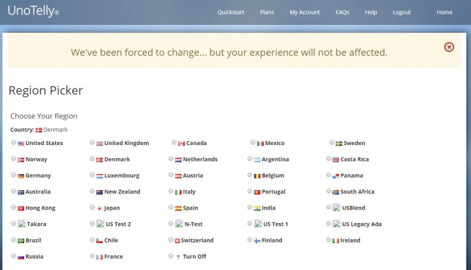Pick the Netherlands radio button
The height and width of the screenshot is (270, 471).
coord(171,159)
